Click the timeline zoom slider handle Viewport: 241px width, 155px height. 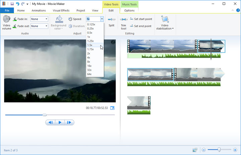point(219,150)
